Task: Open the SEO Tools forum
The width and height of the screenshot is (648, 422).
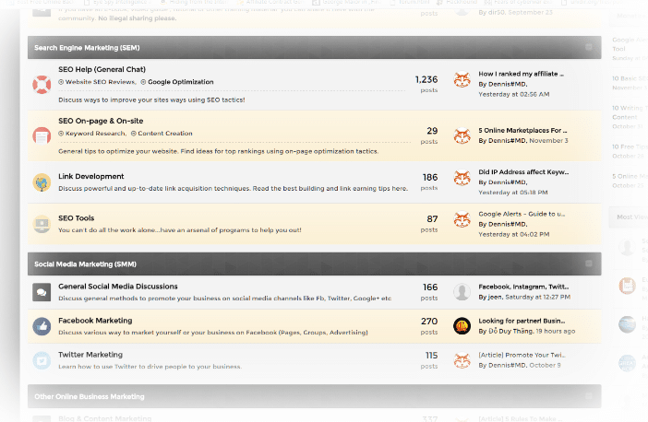Action: point(76,217)
